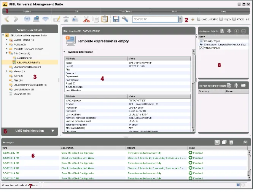
Task: Open the System menu
Action: [27, 11]
